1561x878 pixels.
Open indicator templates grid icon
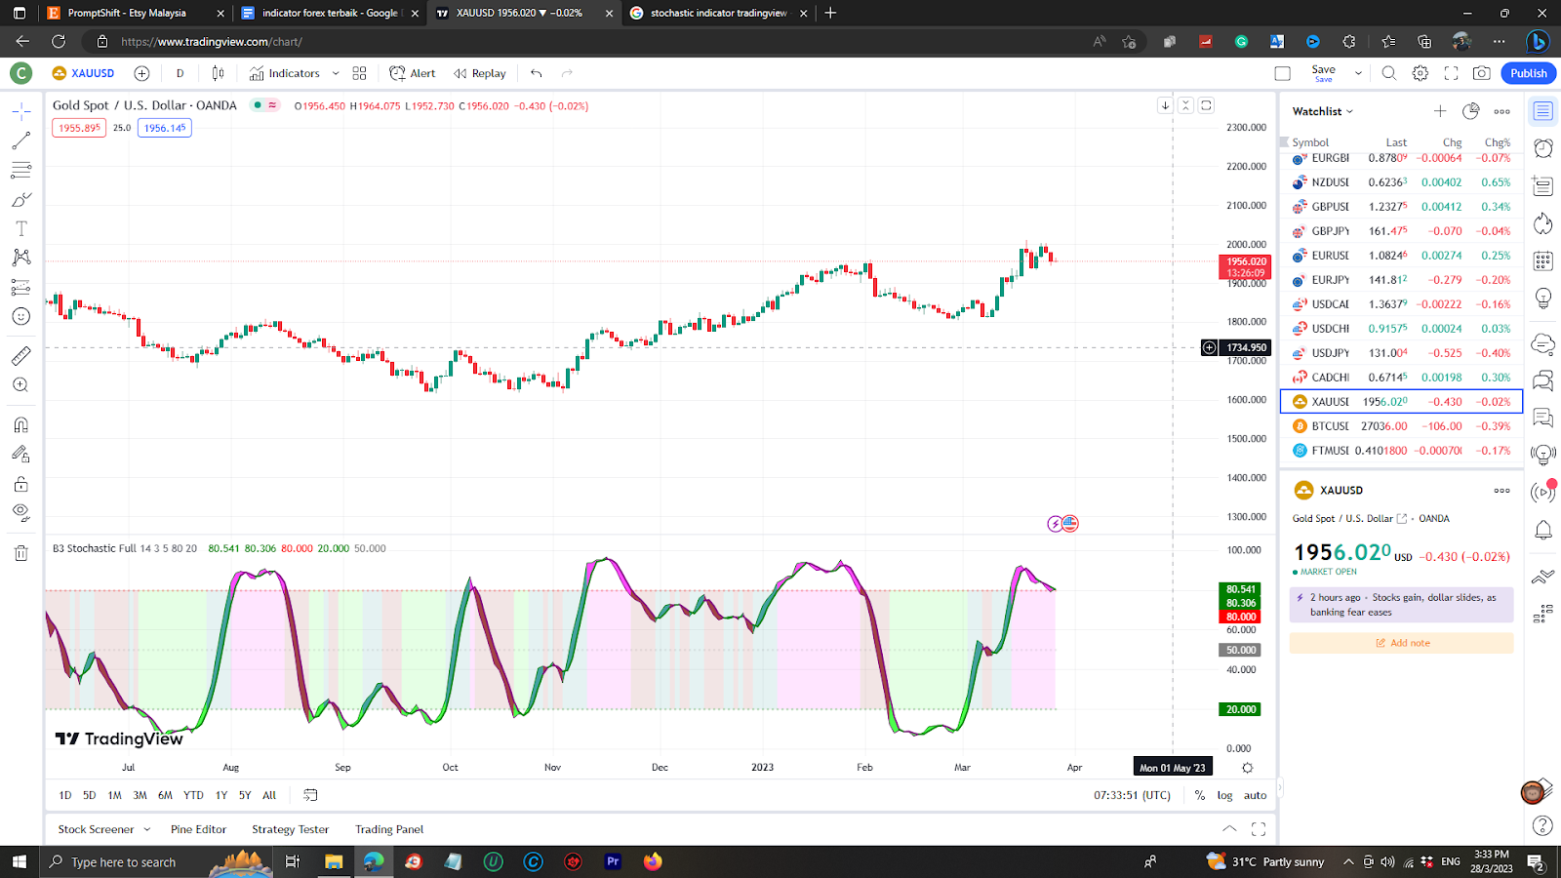click(359, 73)
